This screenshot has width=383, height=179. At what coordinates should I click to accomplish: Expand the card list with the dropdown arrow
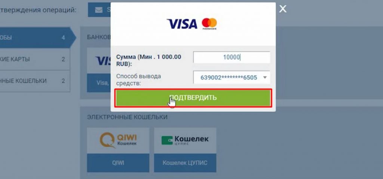(x=265, y=78)
